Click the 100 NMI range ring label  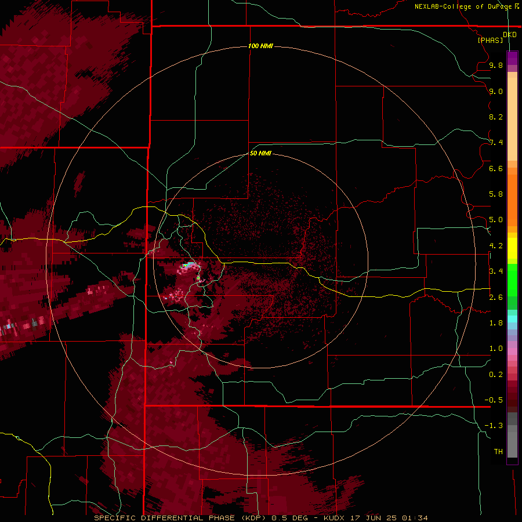coord(260,46)
